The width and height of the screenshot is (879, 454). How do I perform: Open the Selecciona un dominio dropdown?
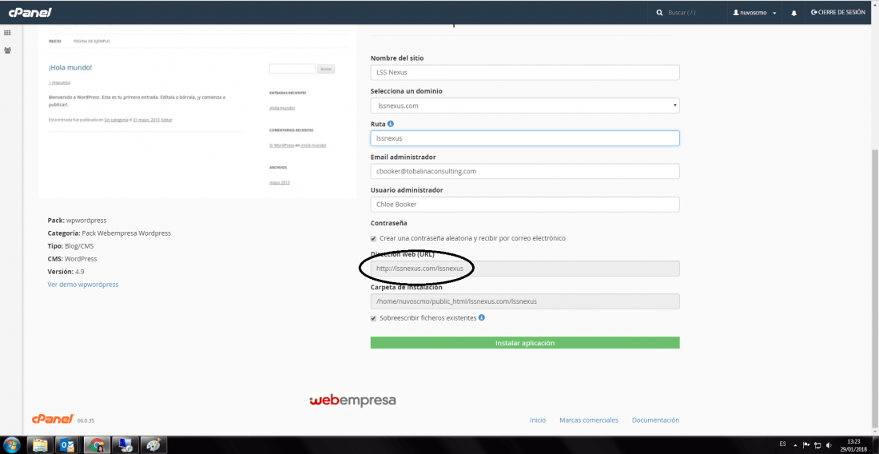[525, 106]
